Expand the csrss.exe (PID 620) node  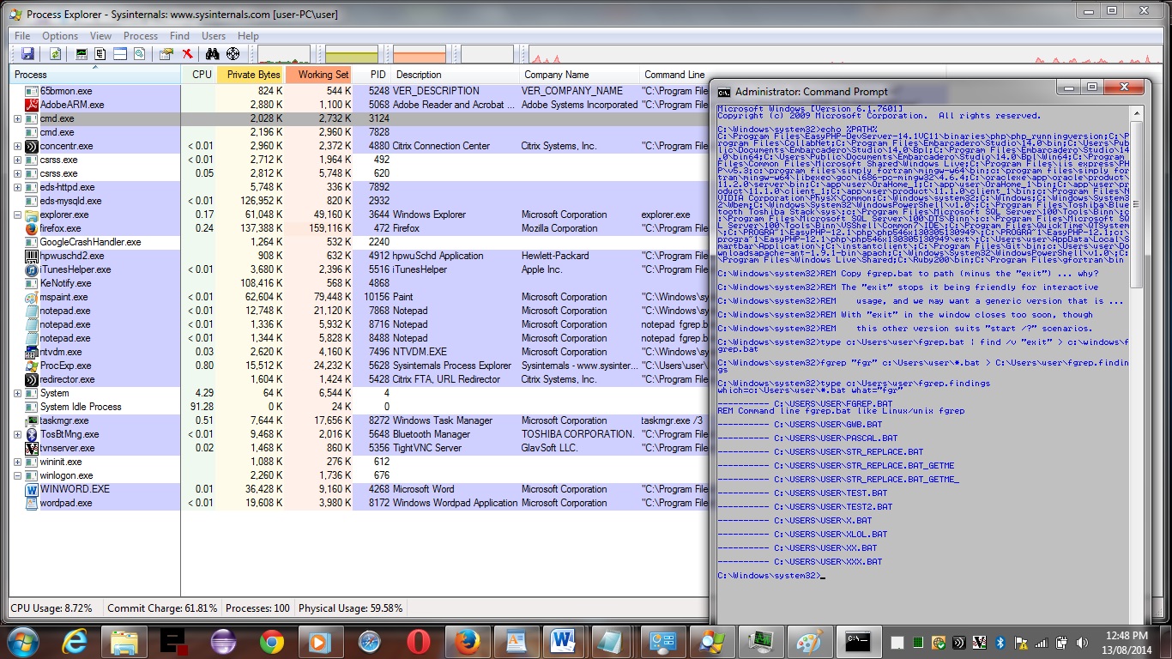17,173
